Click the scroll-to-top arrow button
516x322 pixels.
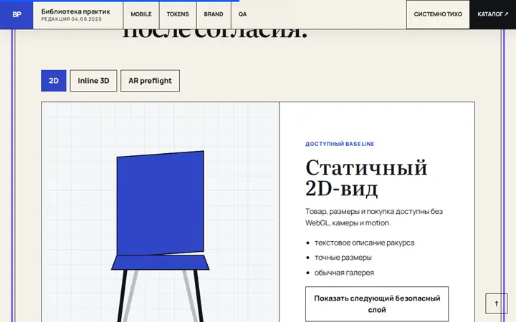click(x=496, y=303)
